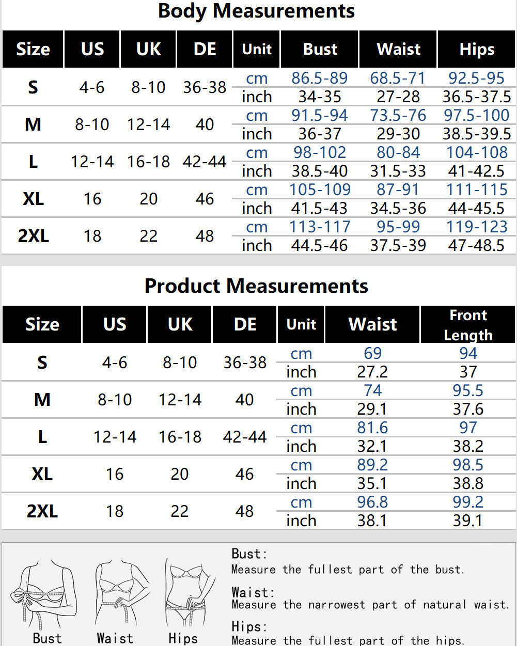Click the text 'Measure the narrowest part of natural waist'
The height and width of the screenshot is (646, 517).
[x=369, y=605]
